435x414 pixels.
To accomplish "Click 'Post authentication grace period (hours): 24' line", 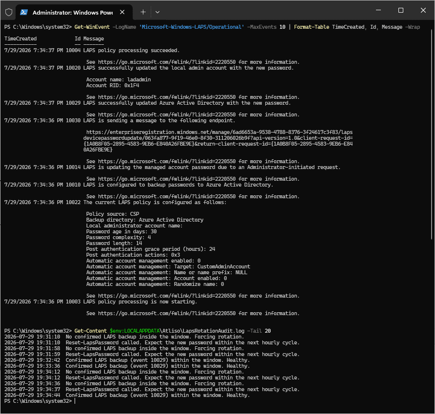I will pos(151,249).
